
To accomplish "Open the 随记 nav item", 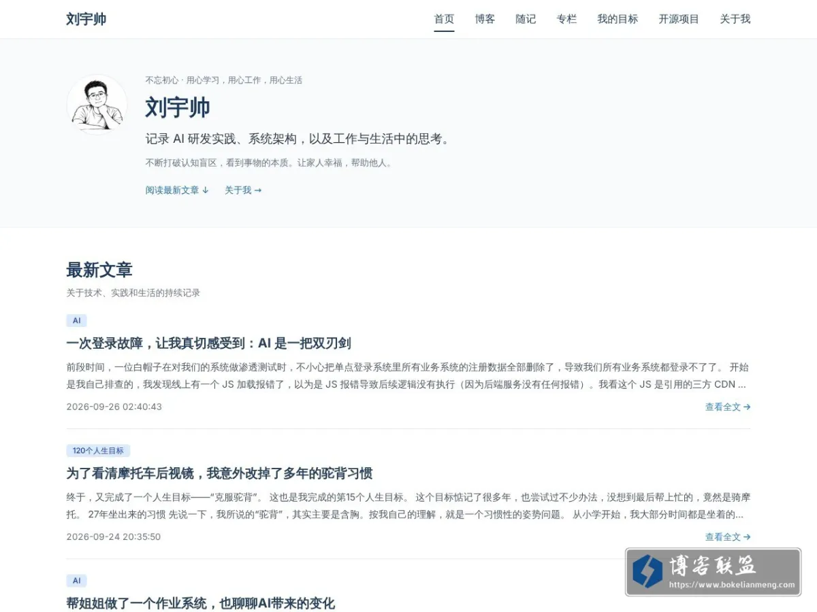I will 526,19.
